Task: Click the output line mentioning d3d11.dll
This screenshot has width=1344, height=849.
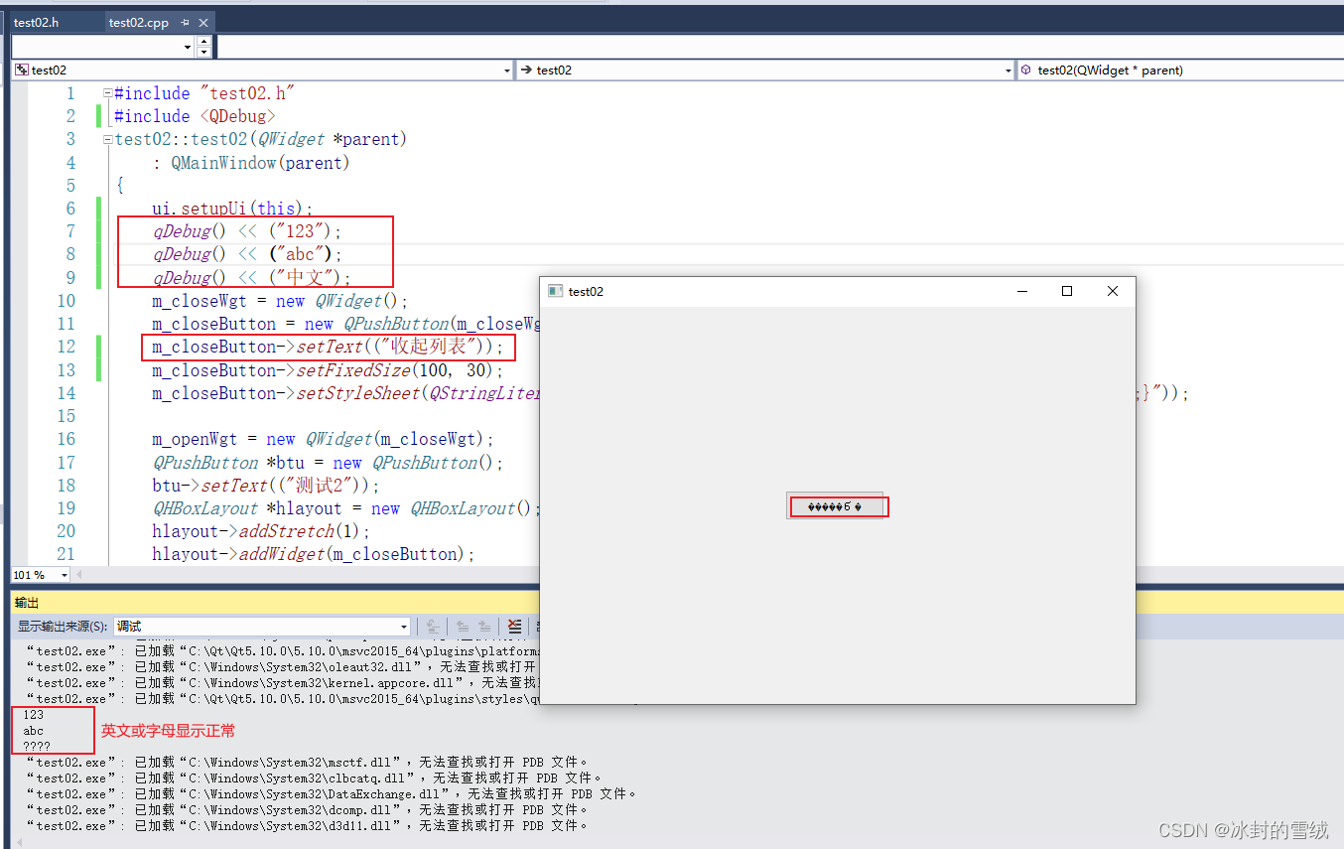Action: point(309,826)
